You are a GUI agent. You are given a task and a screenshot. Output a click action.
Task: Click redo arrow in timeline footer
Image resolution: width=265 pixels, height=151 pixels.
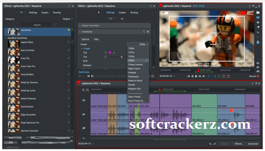[x=215, y=144]
